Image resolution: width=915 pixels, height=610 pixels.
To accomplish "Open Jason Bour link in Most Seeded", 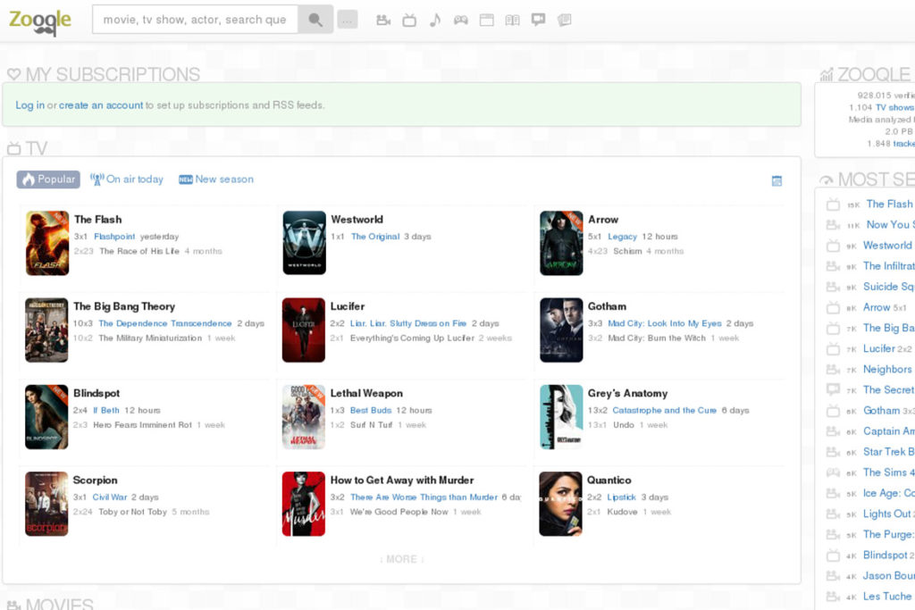I will coord(889,576).
